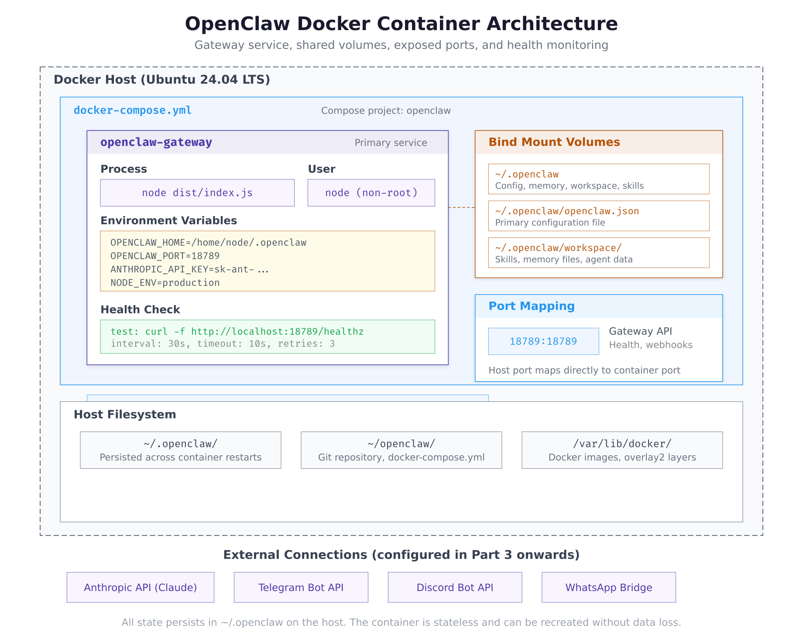Viewport: 803px width, 636px height.
Task: Open the ~/.openclaw/openclaw.json config entry
Action: pyautogui.click(x=598, y=216)
